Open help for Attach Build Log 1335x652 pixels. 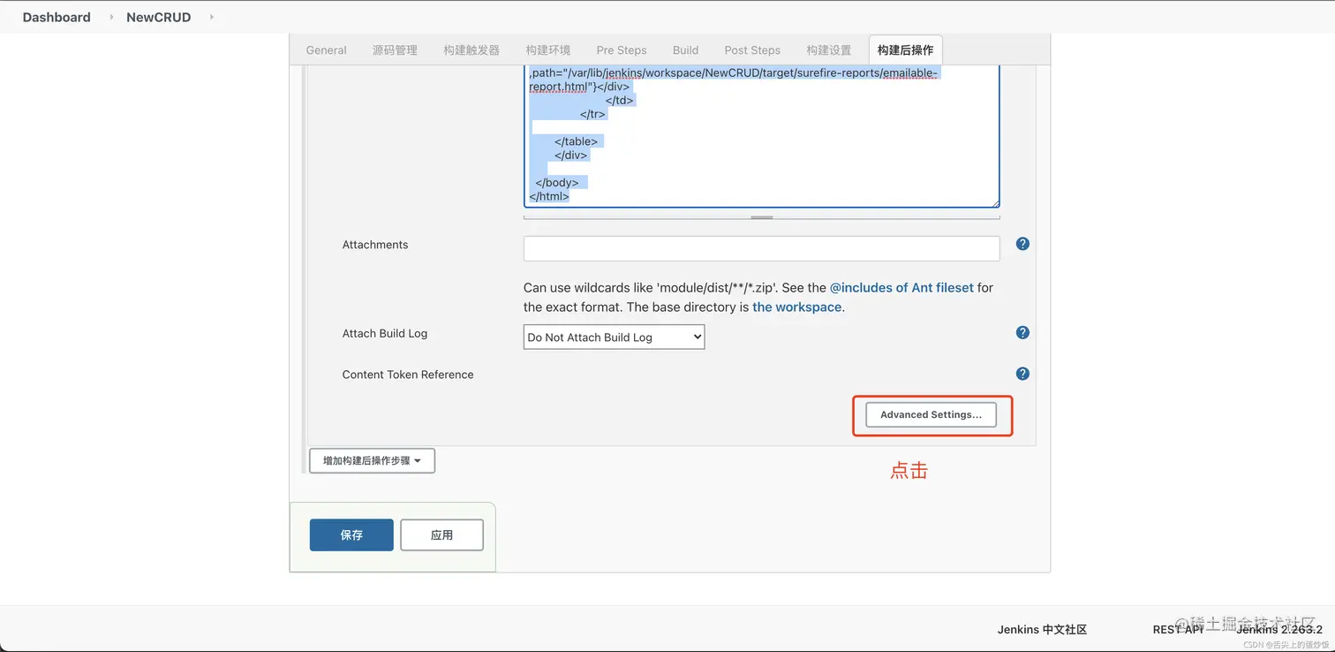coord(1022,332)
